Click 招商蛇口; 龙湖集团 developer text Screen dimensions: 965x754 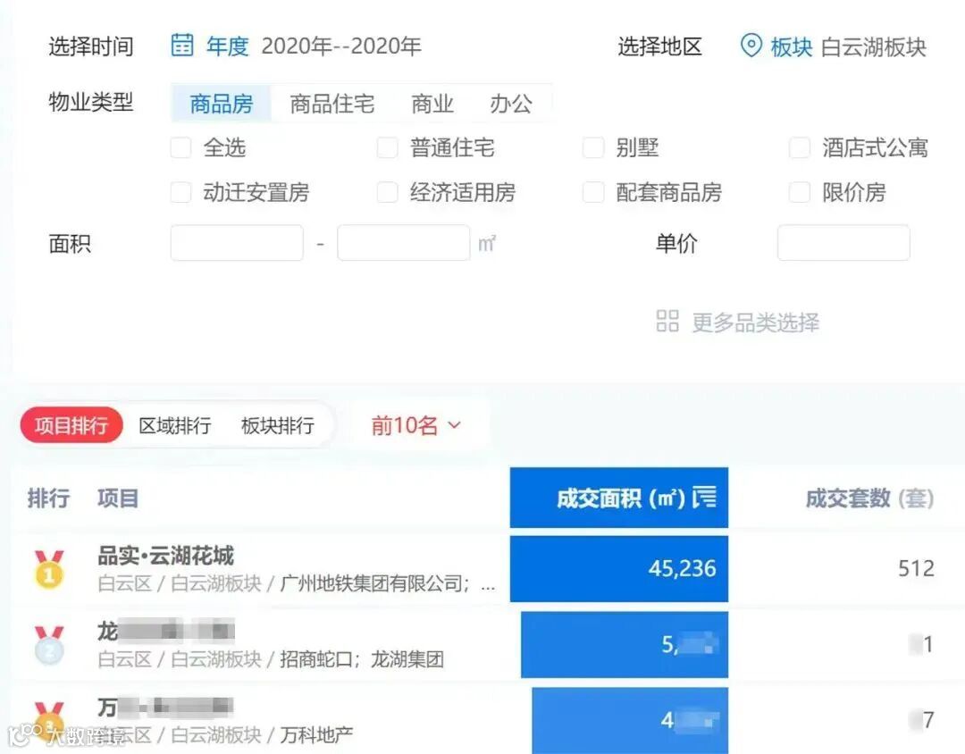[362, 659]
